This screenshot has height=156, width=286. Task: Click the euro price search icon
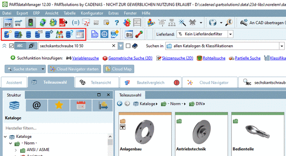coord(229,23)
